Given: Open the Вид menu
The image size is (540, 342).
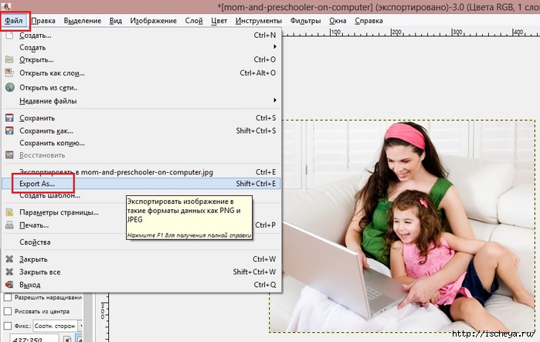Looking at the screenshot, I should pos(116,21).
